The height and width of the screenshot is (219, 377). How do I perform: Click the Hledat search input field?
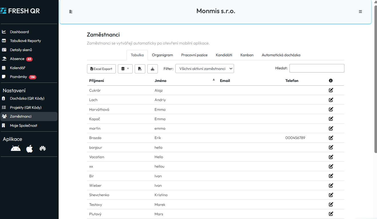click(x=317, y=68)
